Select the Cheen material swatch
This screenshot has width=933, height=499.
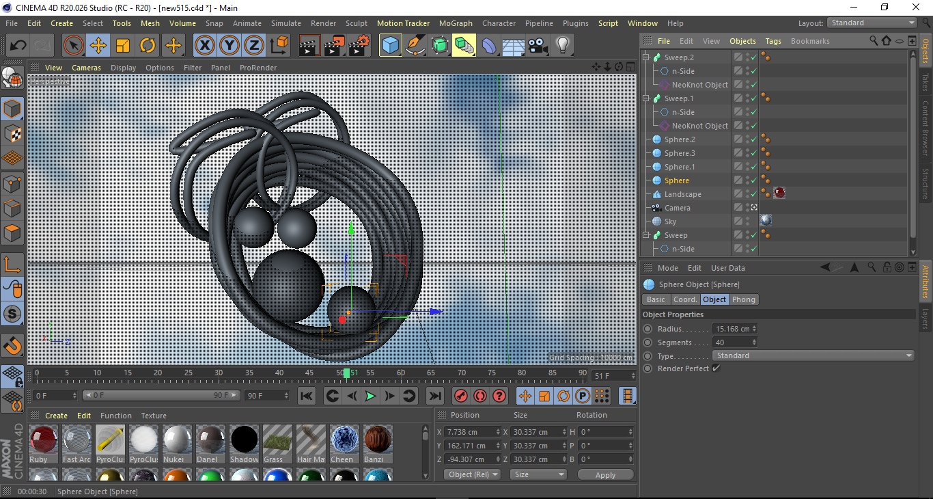pyautogui.click(x=344, y=444)
